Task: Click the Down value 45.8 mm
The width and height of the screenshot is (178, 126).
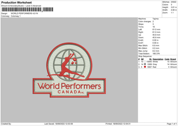Action: click(156, 37)
